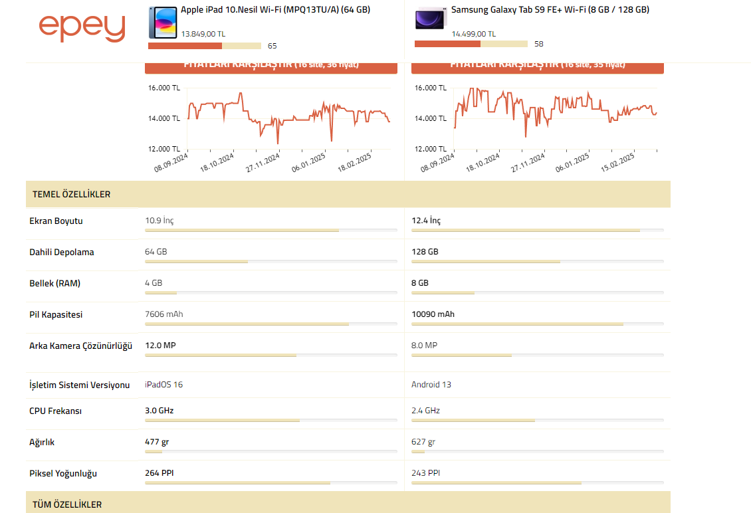Click the Samsung score bar showing 58
Image resolution: width=751 pixels, height=513 pixels.
(471, 44)
